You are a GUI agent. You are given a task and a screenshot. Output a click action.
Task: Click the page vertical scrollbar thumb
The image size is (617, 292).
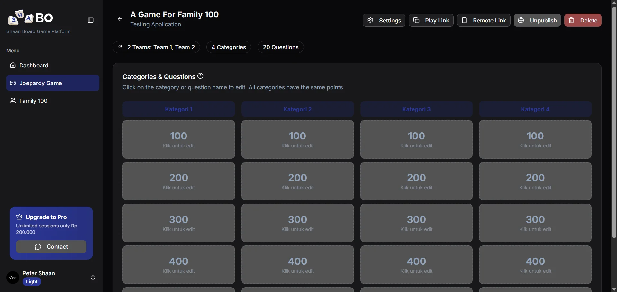[x=614, y=122]
